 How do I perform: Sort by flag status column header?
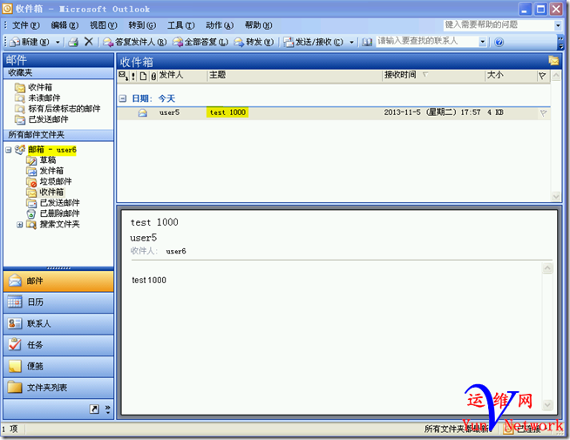pos(542,76)
